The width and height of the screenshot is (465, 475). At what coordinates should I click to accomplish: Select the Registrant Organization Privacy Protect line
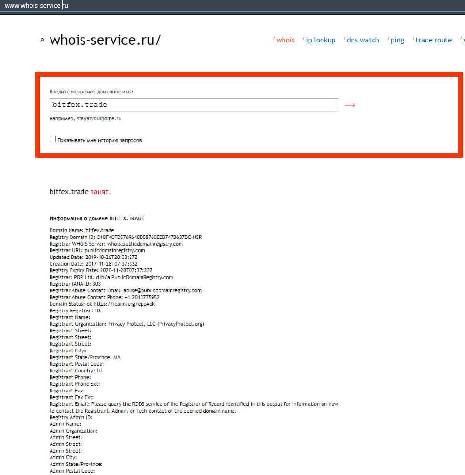(127, 324)
